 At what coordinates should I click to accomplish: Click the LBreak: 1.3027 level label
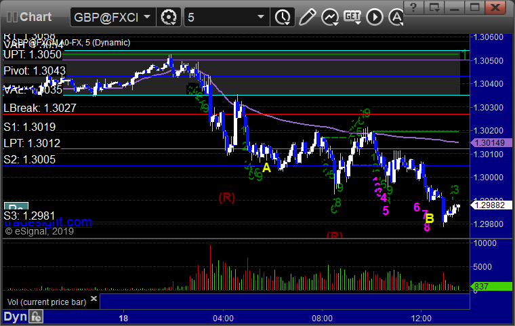tap(40, 108)
